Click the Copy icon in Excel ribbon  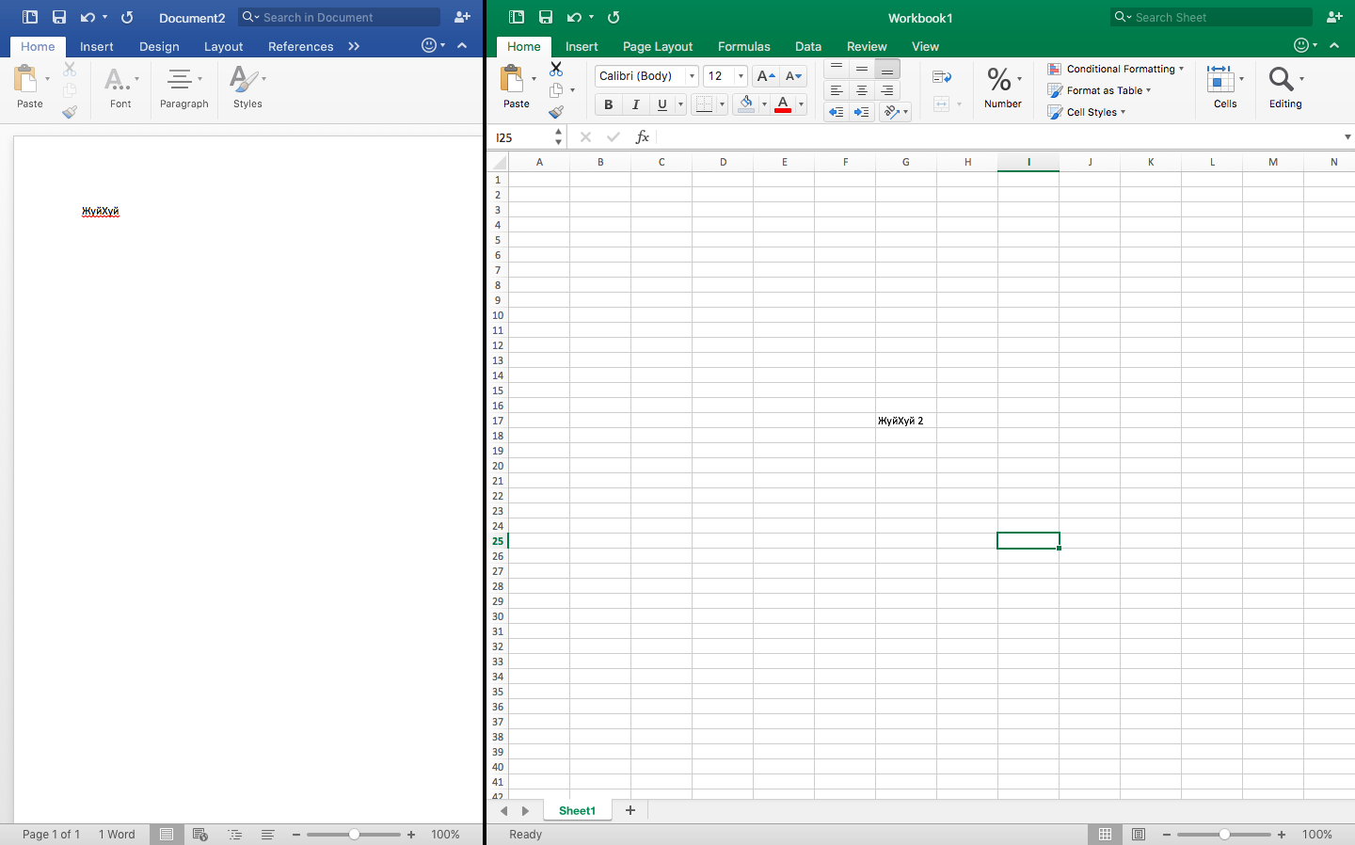click(556, 90)
